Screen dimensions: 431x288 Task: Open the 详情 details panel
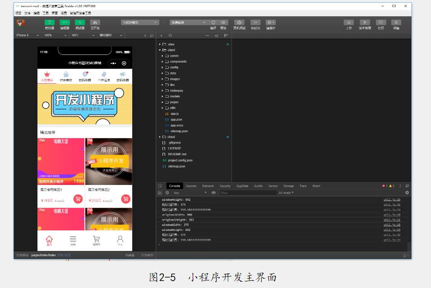click(396, 22)
